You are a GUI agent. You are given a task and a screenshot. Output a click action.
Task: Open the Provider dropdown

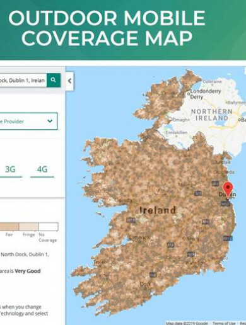(28, 121)
